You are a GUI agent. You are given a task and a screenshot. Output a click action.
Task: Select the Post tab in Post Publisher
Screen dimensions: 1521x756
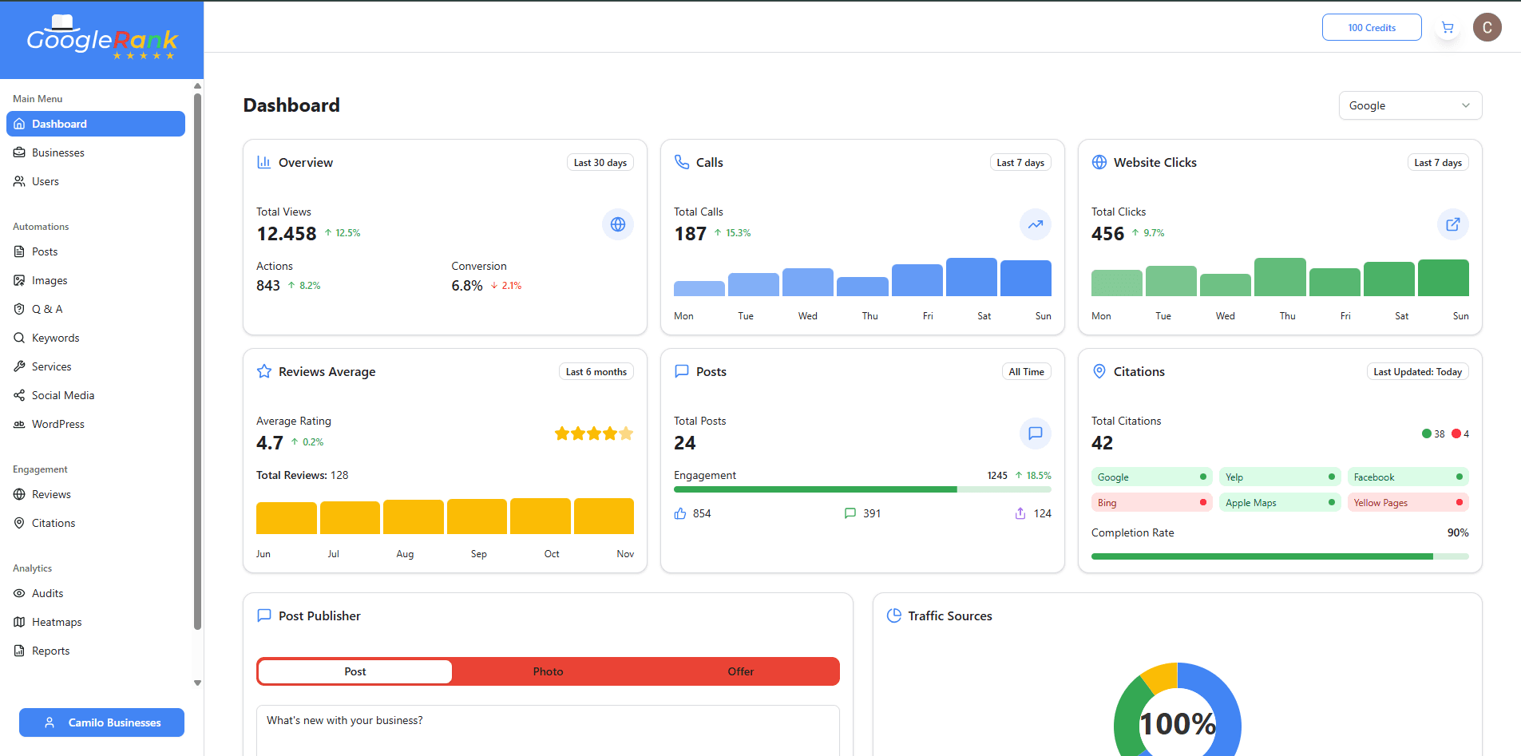355,671
